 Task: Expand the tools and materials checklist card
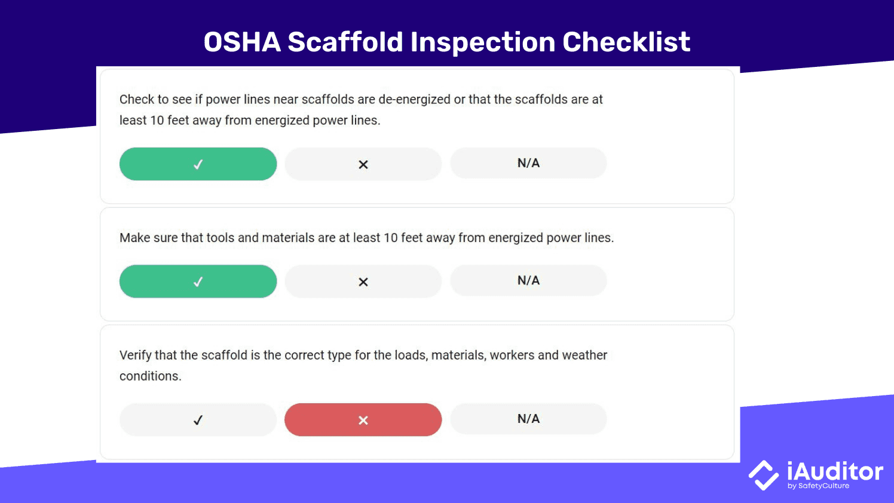(x=417, y=265)
